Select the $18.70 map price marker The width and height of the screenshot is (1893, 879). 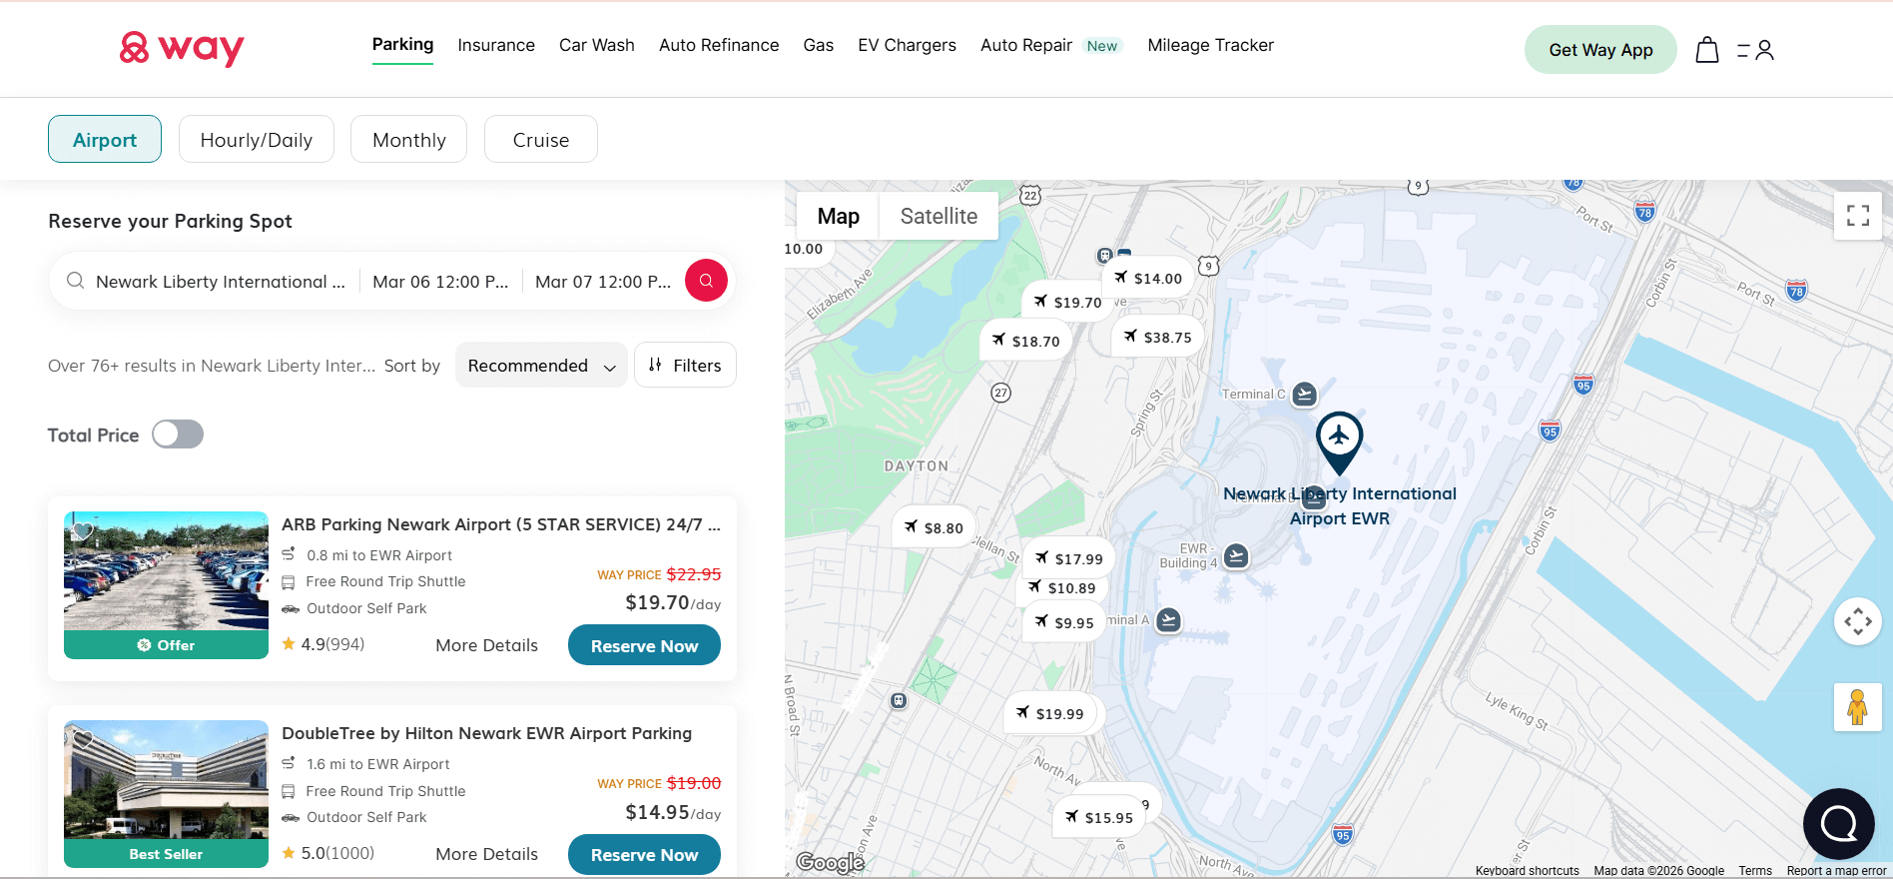[x=1026, y=341]
